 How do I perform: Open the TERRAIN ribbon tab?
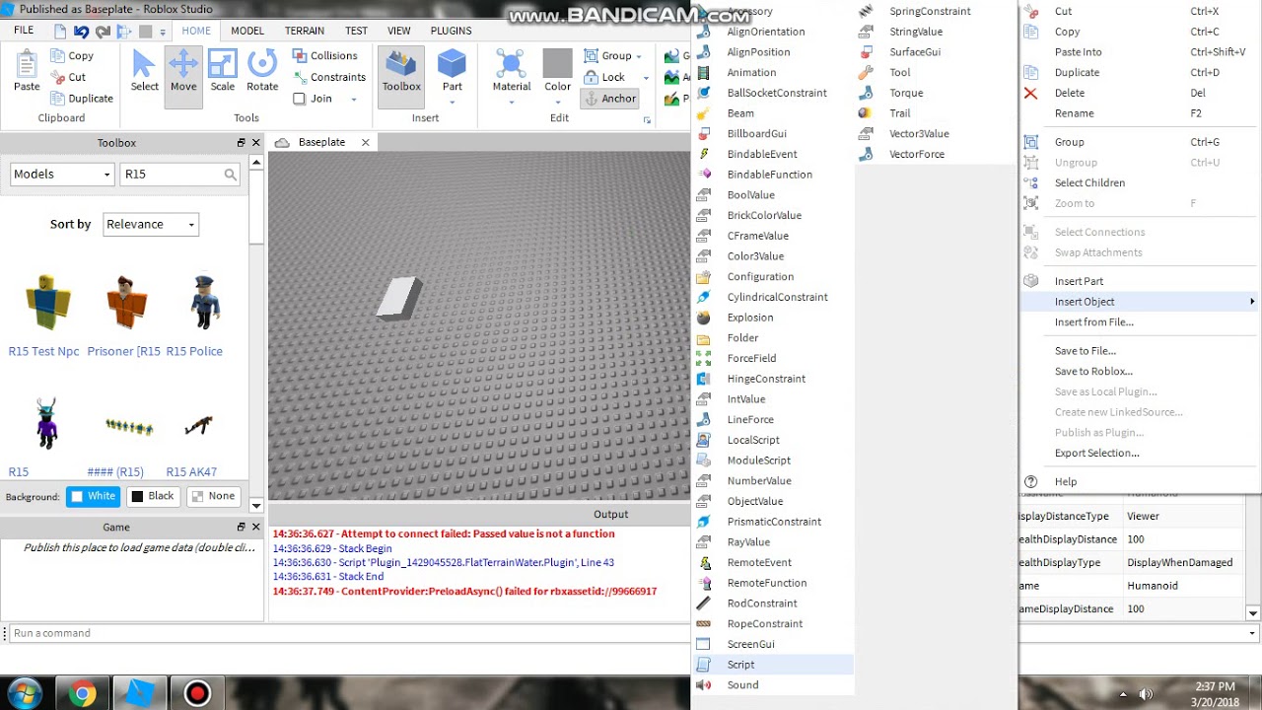click(x=305, y=31)
